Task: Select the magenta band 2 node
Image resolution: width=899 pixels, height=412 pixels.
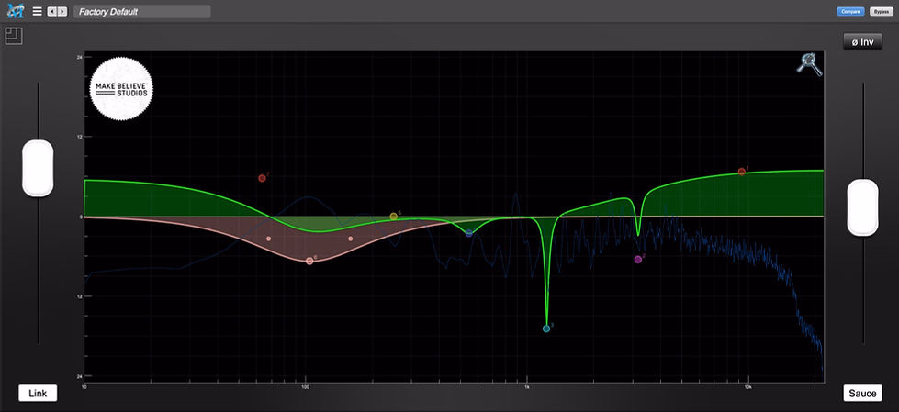Action: click(637, 260)
